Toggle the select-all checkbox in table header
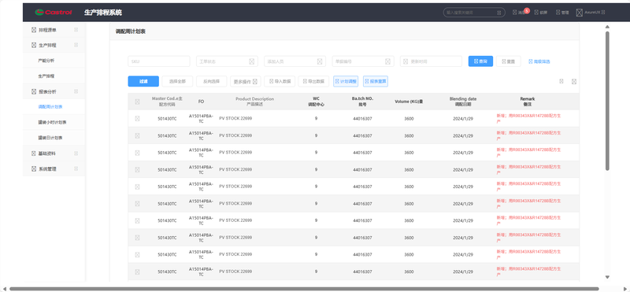 pos(137,102)
